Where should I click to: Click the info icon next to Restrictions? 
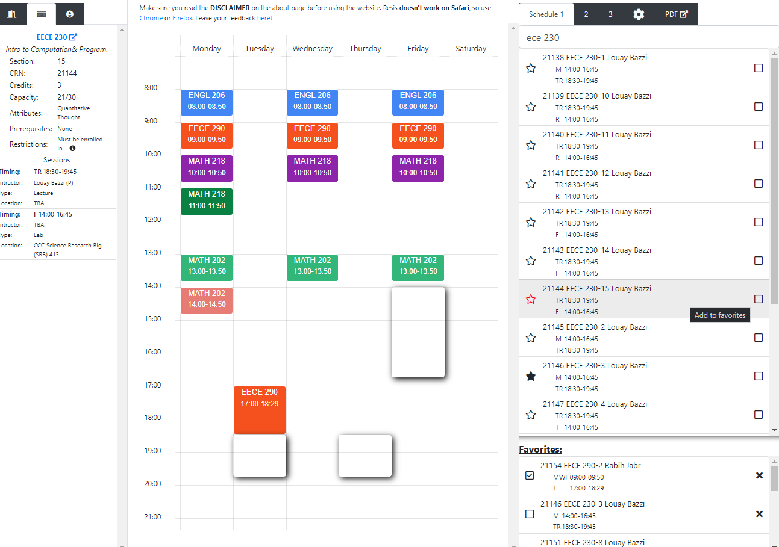[72, 148]
